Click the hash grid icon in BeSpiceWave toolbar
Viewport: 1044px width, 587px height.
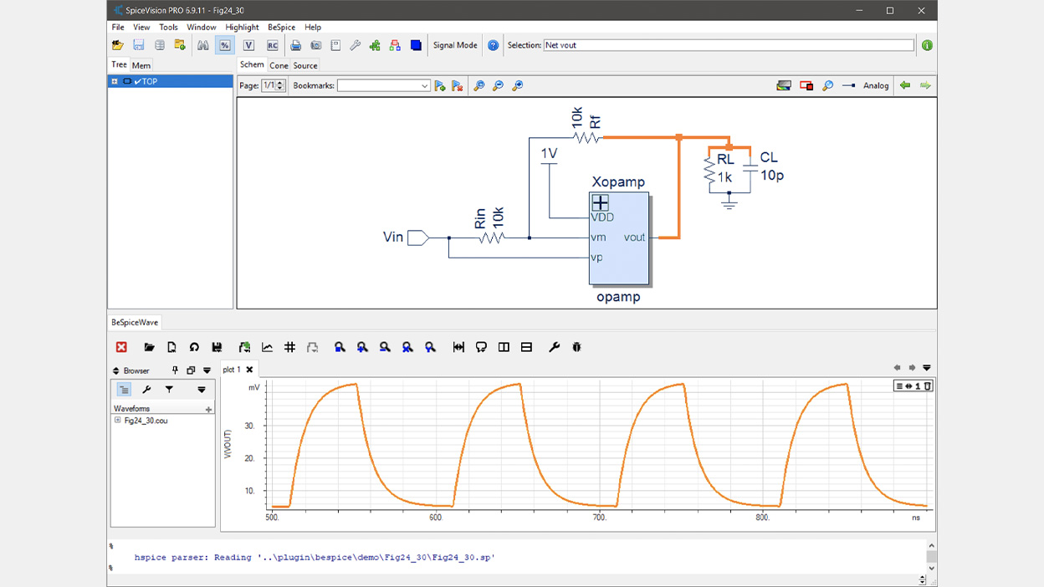pyautogui.click(x=289, y=347)
